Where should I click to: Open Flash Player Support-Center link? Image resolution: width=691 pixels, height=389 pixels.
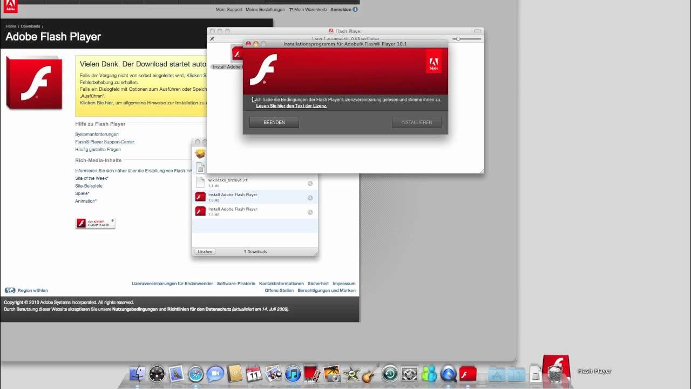pos(105,142)
